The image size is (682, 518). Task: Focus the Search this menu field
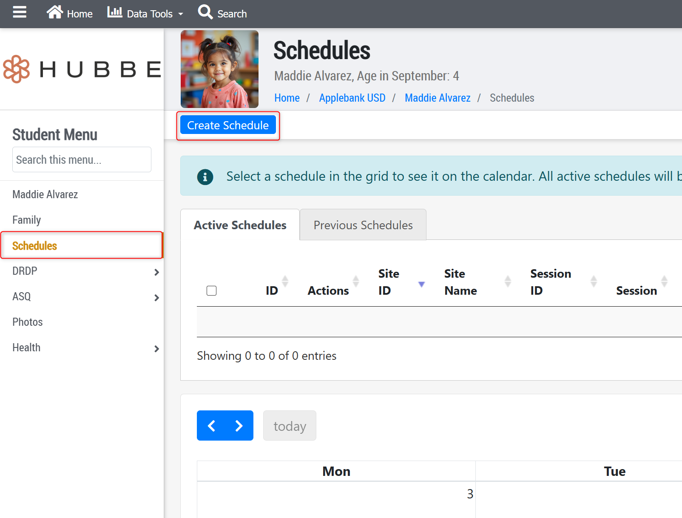pyautogui.click(x=82, y=159)
